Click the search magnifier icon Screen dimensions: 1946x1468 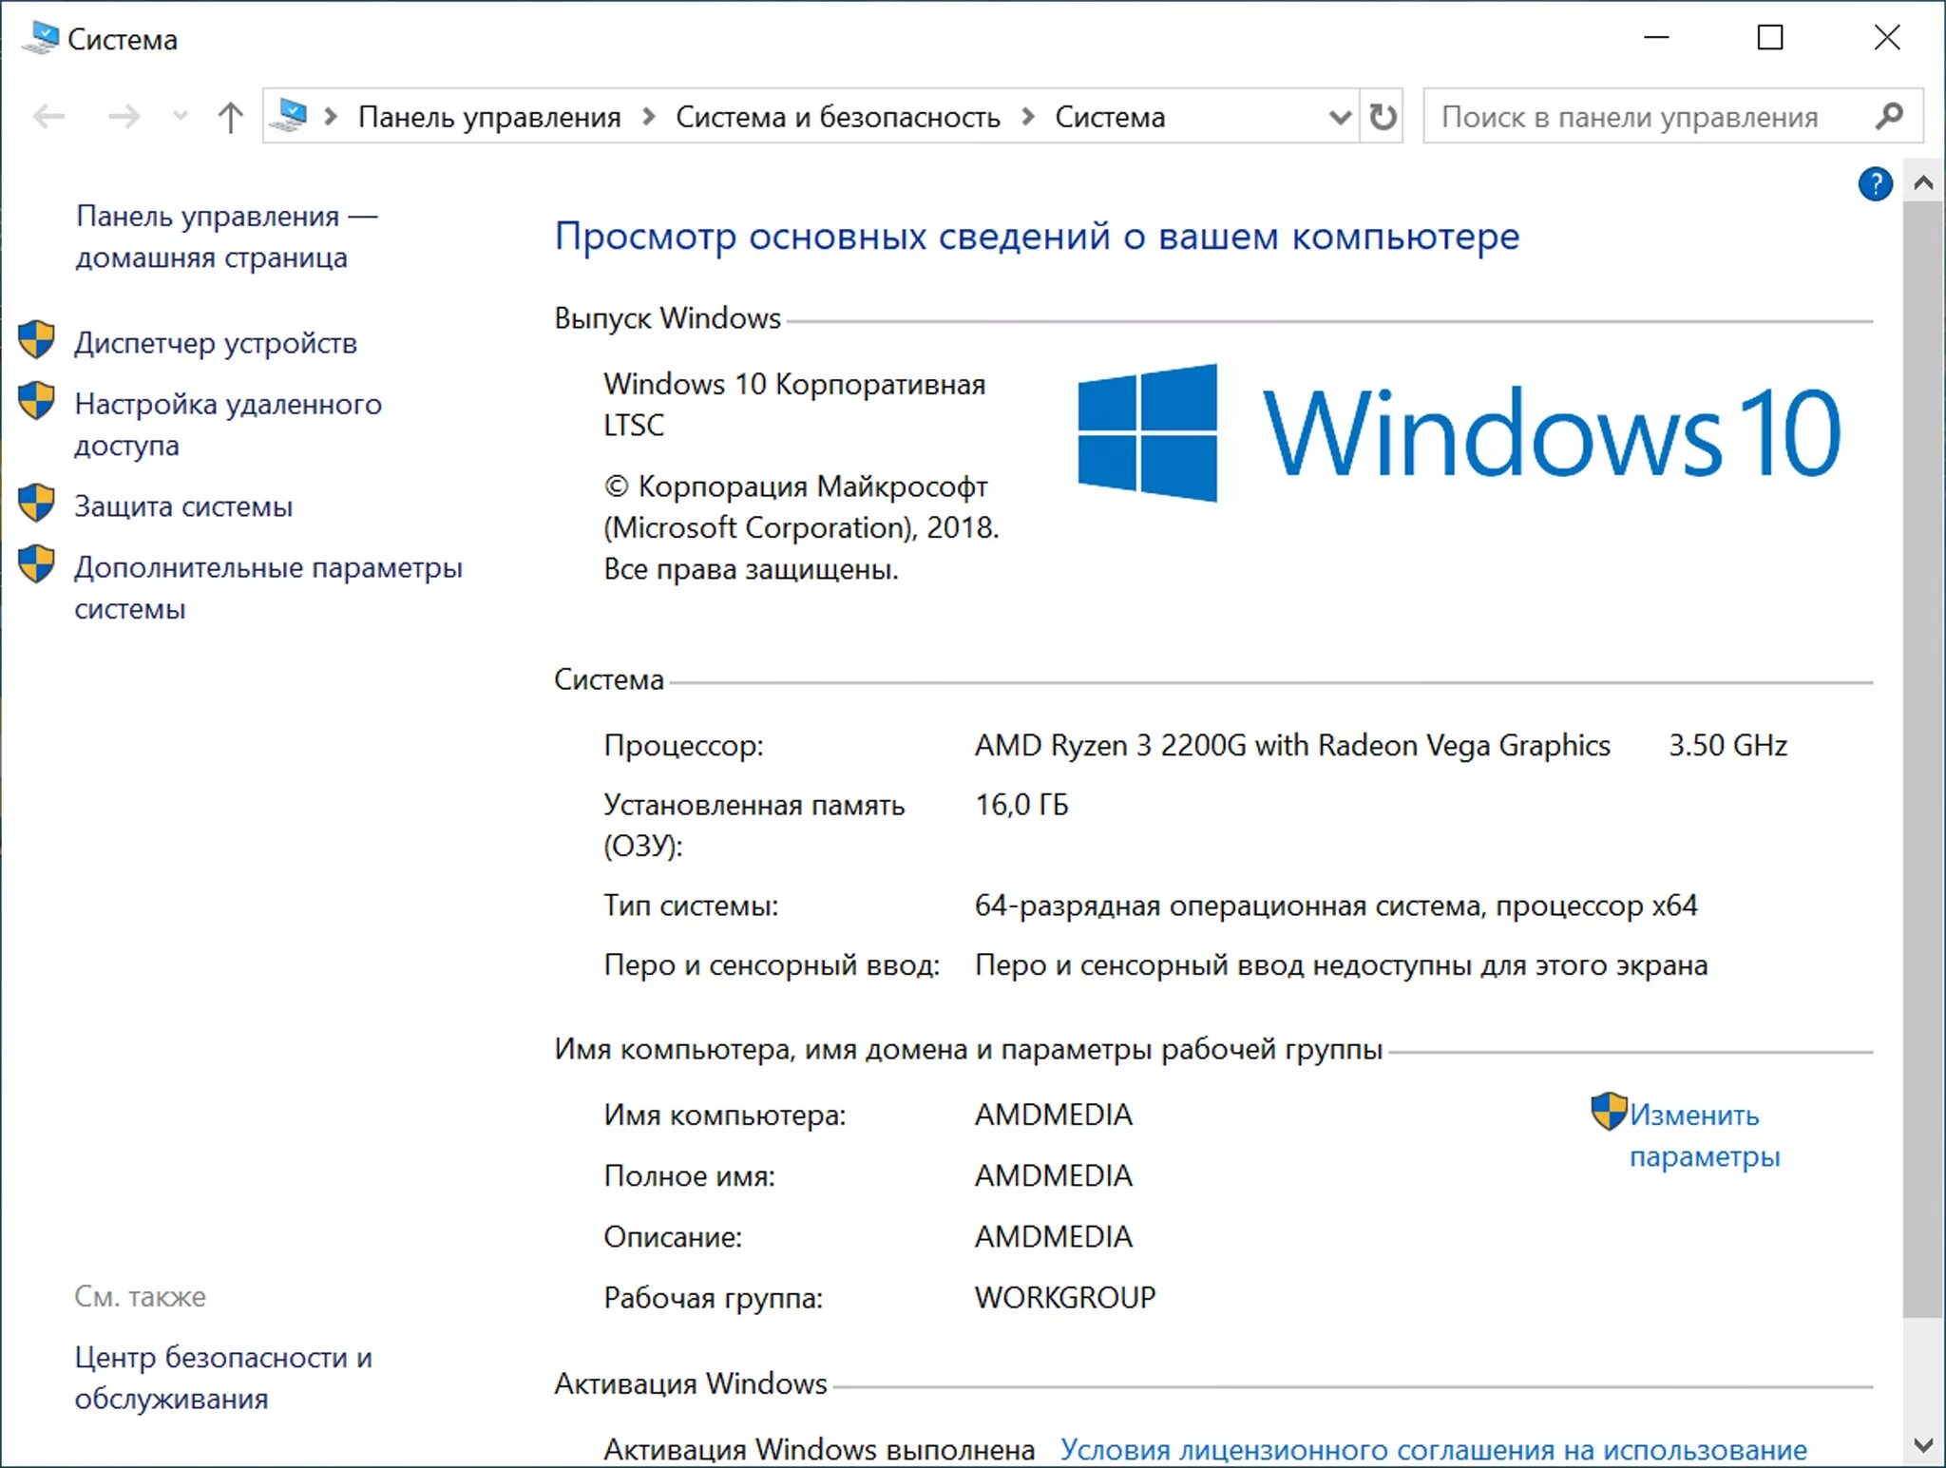1890,116
